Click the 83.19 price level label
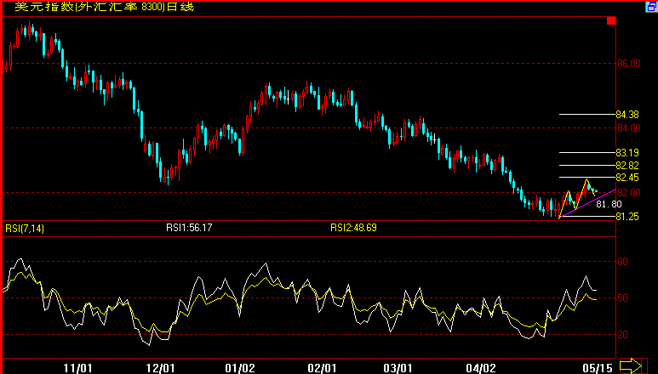The width and height of the screenshot is (658, 374). [627, 153]
